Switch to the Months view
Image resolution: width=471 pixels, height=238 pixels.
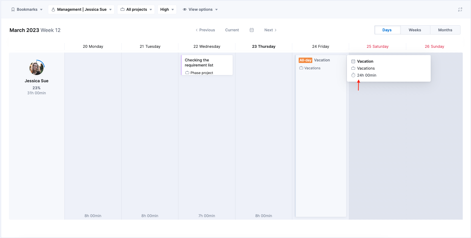(x=445, y=30)
